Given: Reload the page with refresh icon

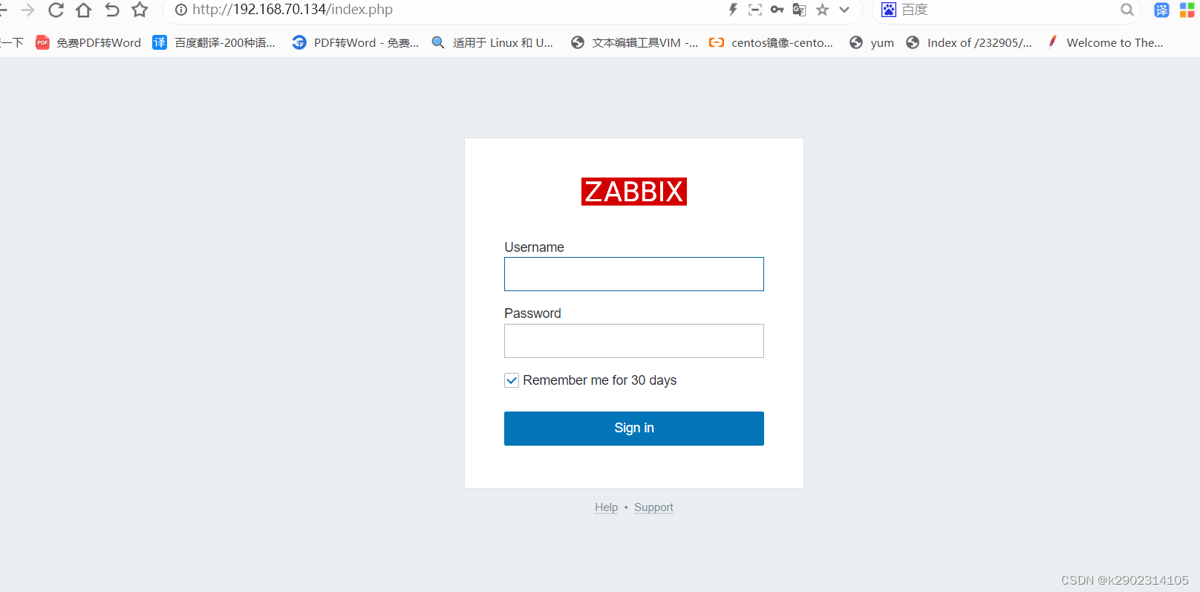Looking at the screenshot, I should pyautogui.click(x=56, y=10).
